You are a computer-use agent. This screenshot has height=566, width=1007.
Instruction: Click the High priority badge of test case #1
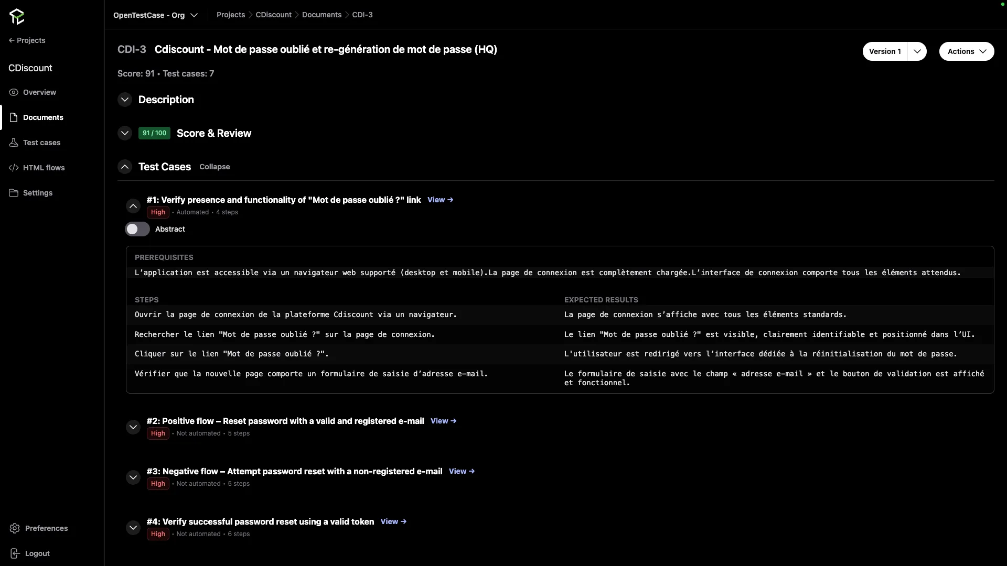158,212
